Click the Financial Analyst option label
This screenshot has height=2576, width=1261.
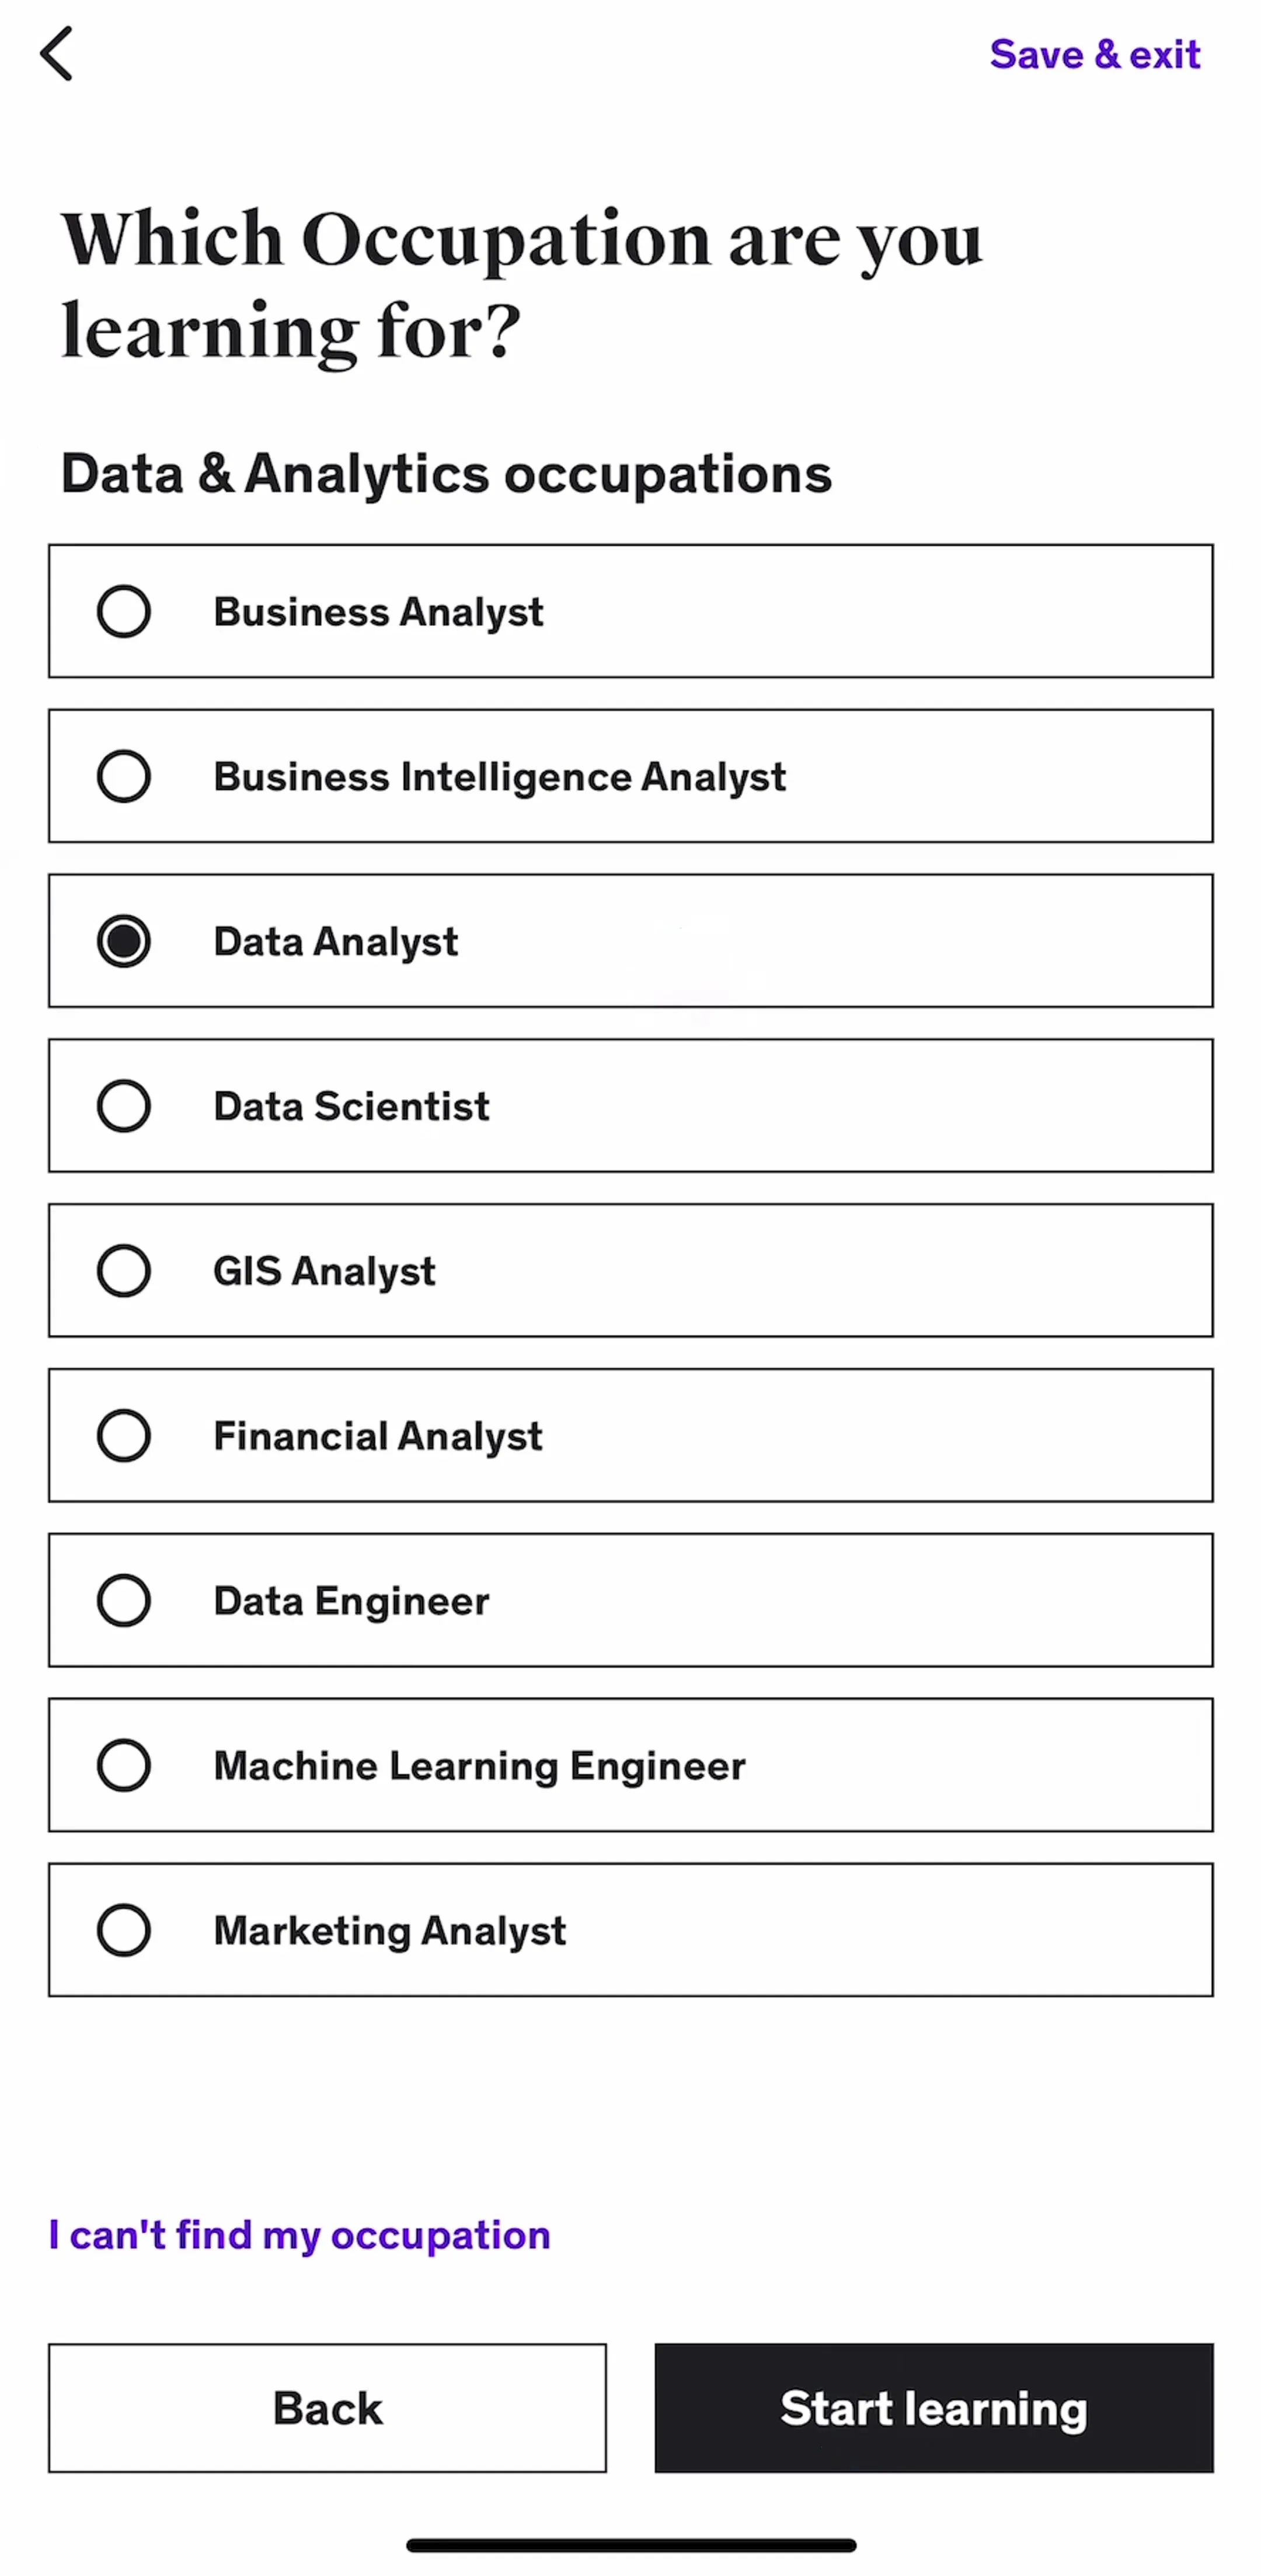pyautogui.click(x=378, y=1437)
